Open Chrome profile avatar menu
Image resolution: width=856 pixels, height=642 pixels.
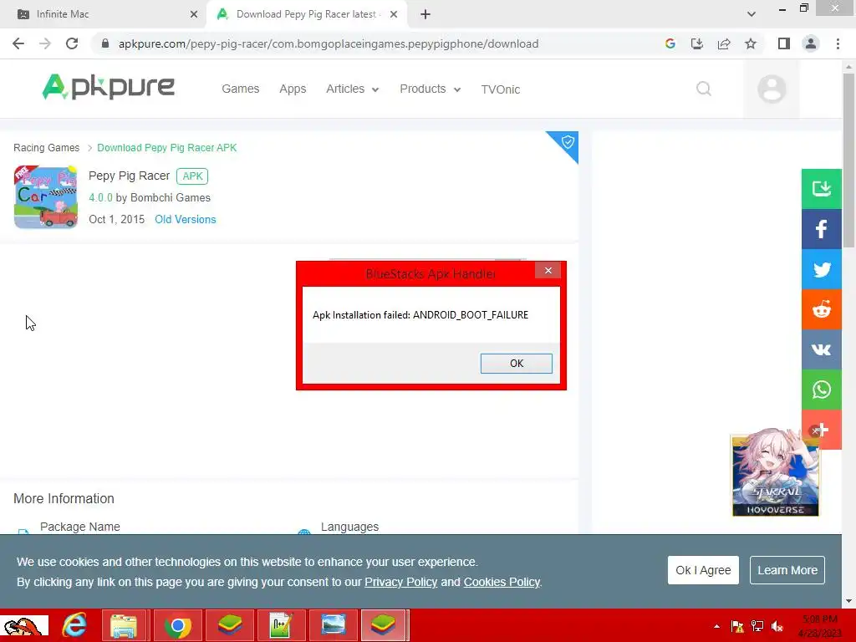pos(811,43)
